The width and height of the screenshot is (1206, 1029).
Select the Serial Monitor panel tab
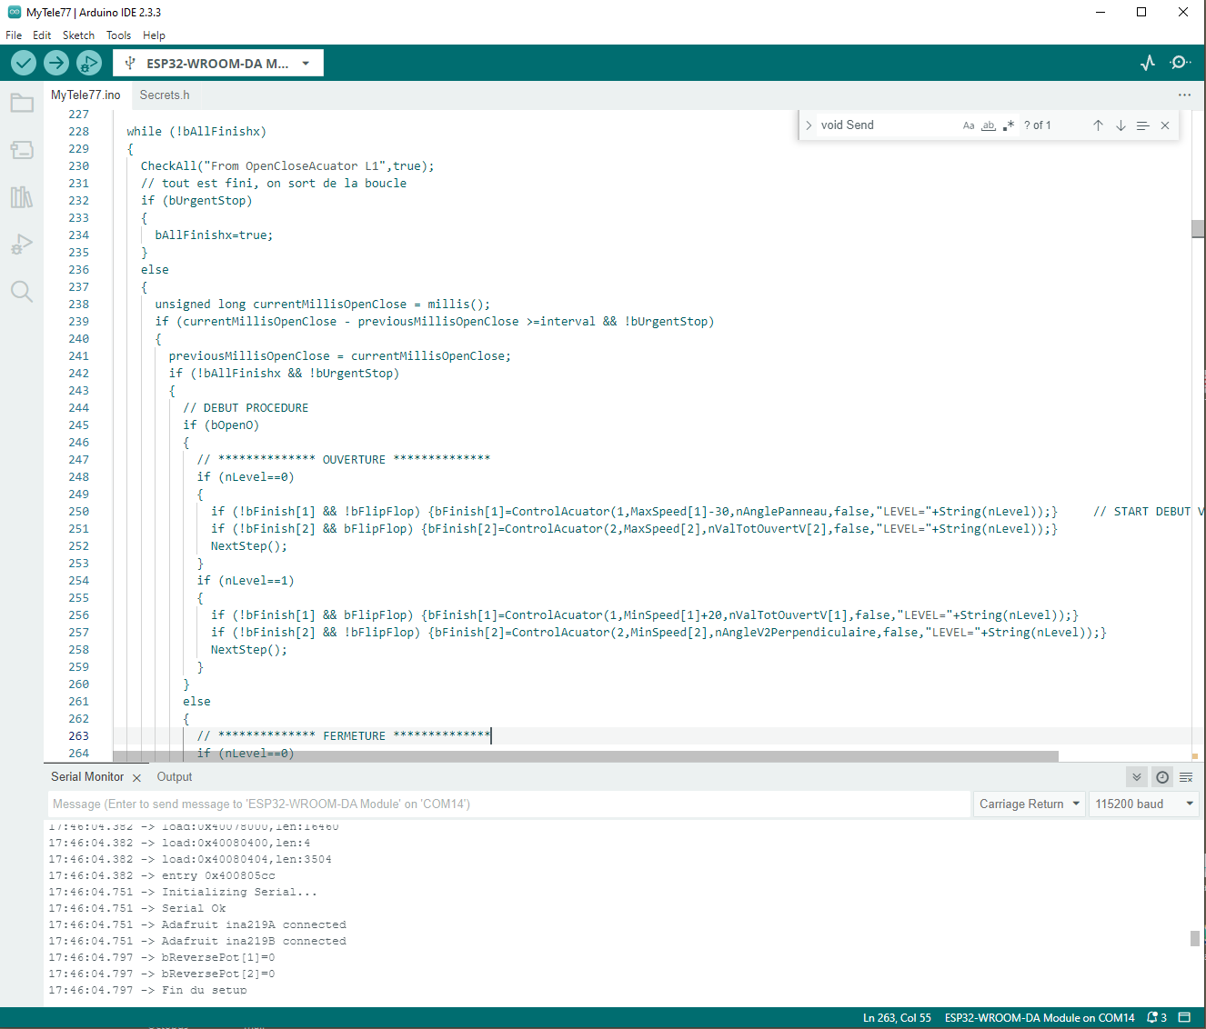point(87,777)
